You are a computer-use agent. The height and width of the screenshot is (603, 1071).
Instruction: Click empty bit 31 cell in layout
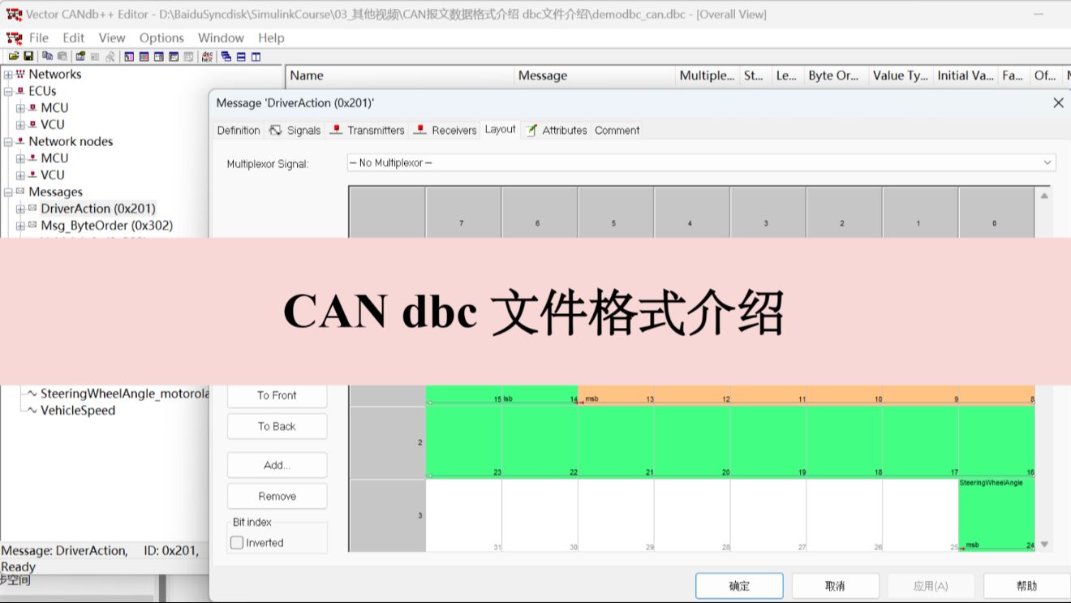(464, 515)
